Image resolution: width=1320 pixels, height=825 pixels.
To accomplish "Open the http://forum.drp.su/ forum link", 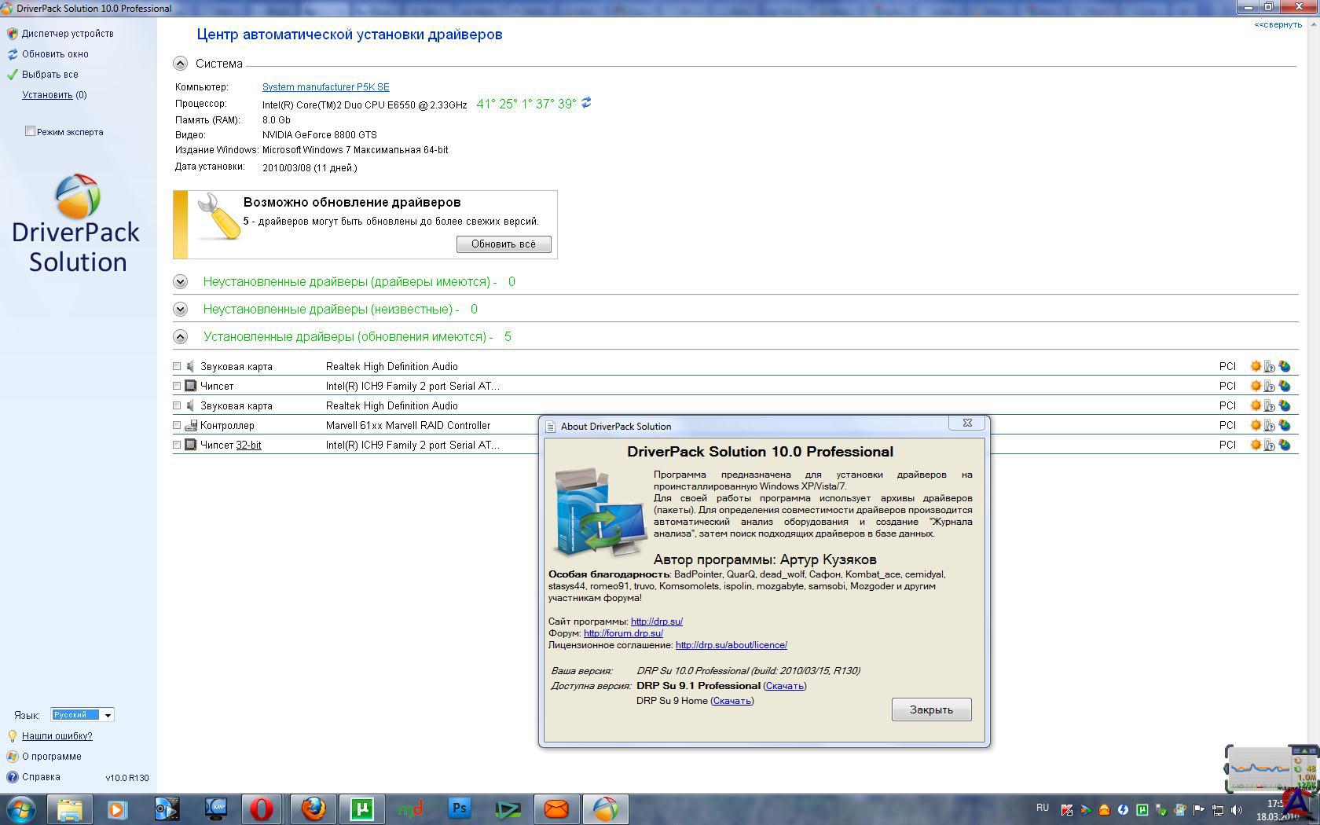I will pyautogui.click(x=623, y=633).
